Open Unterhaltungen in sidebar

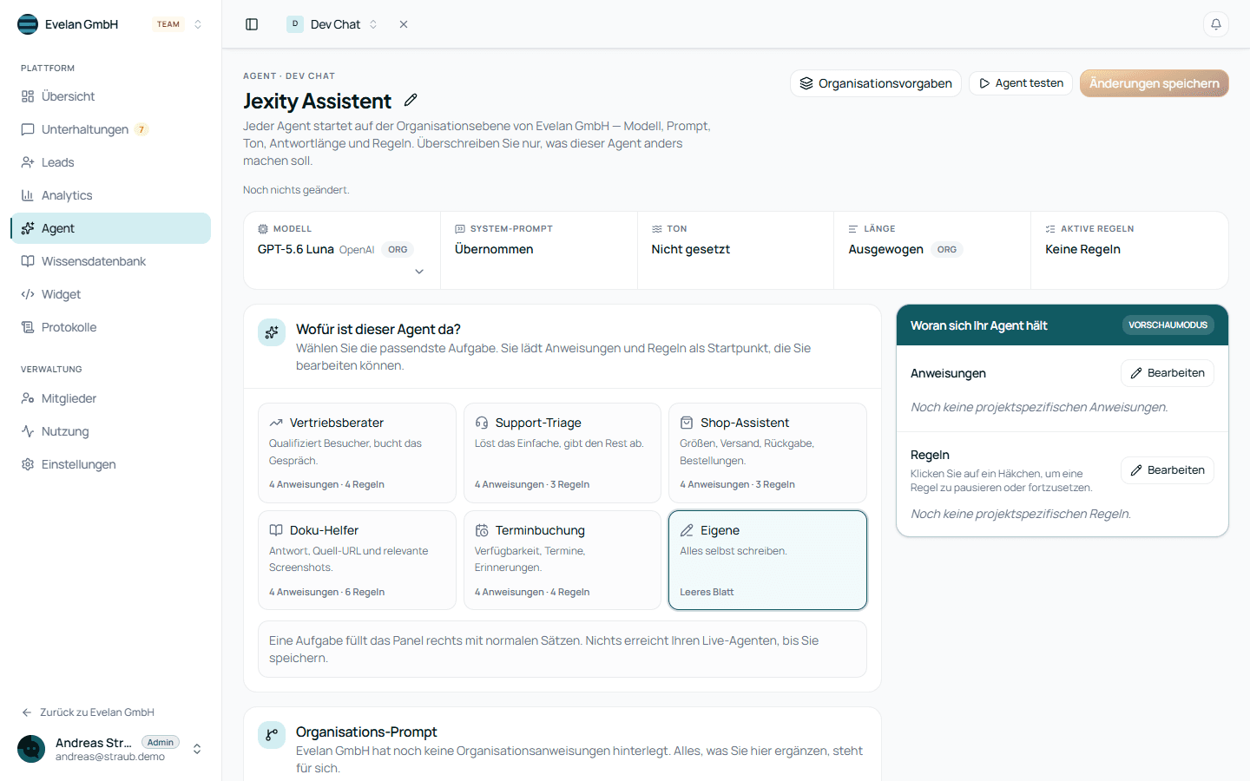coord(111,129)
